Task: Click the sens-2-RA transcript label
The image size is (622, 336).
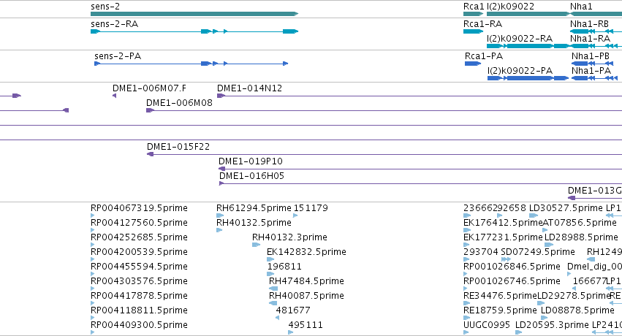Action: 114,24
